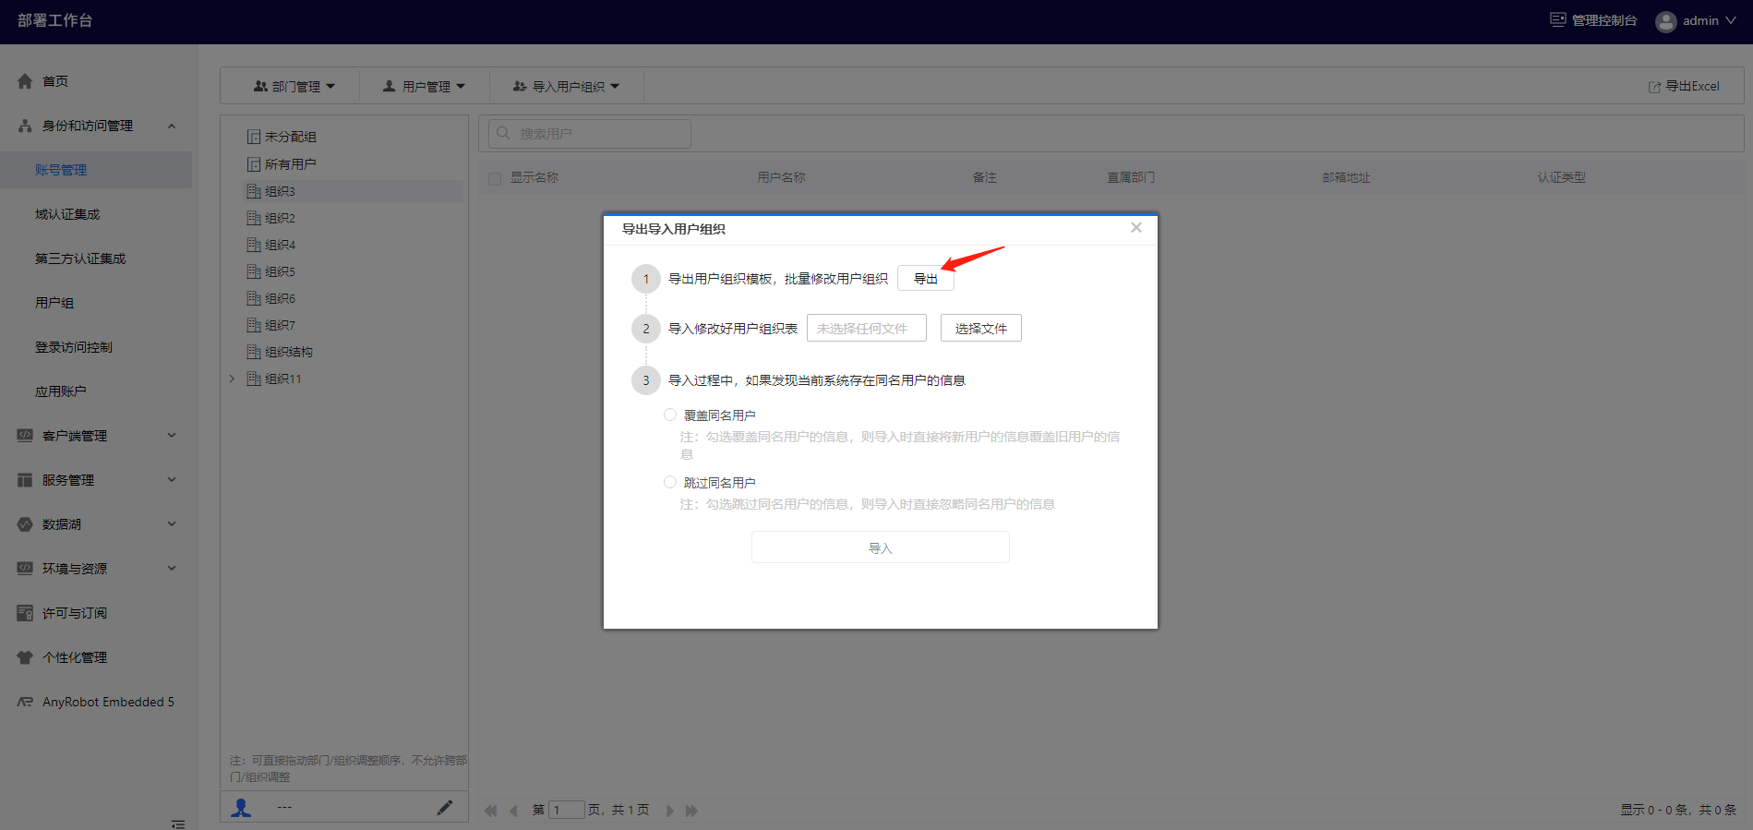Click the first page pagination icon
The image size is (1753, 830).
pos(490,811)
